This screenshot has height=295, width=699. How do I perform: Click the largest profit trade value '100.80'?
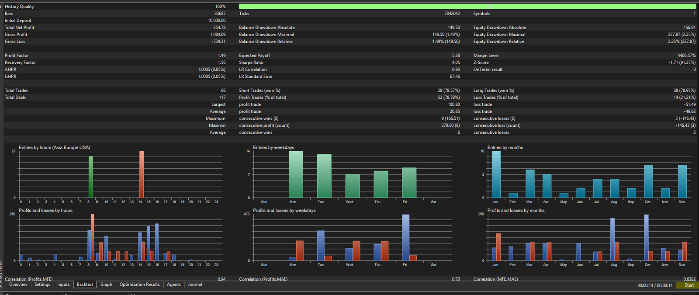coord(454,104)
